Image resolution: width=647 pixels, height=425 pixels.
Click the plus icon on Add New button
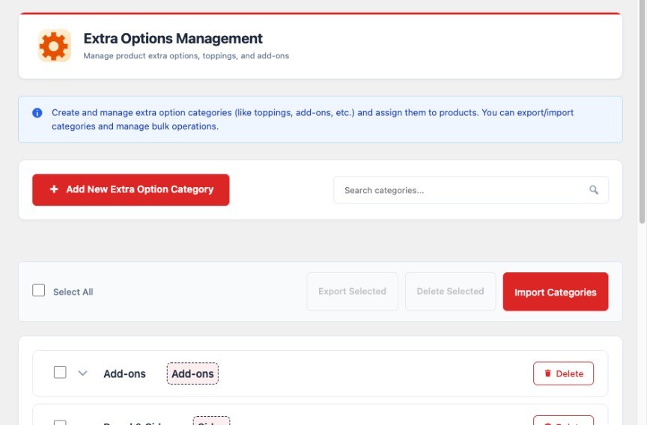pos(54,189)
